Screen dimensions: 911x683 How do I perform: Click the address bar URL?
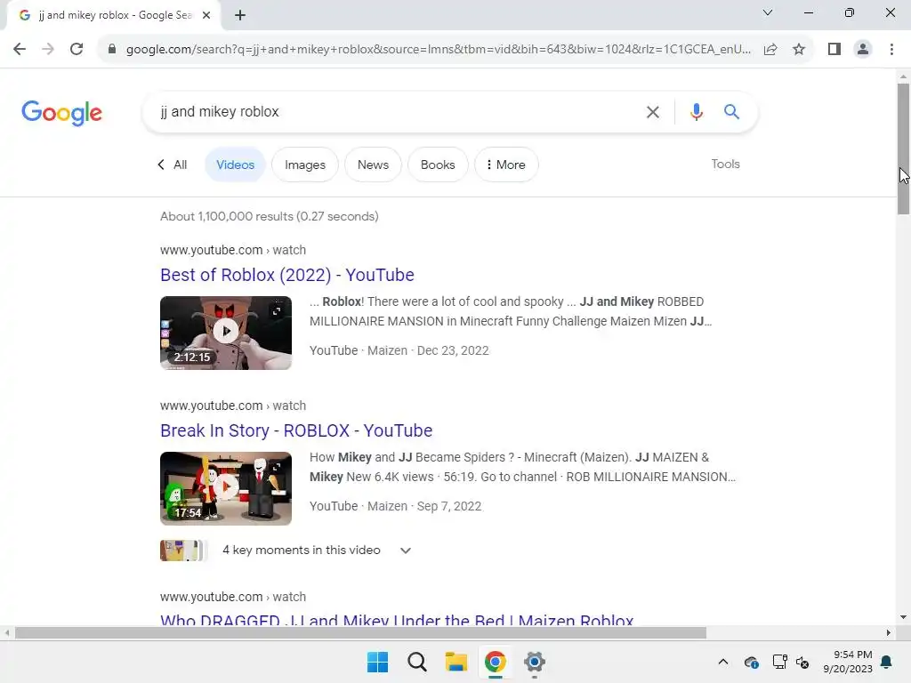tap(438, 49)
